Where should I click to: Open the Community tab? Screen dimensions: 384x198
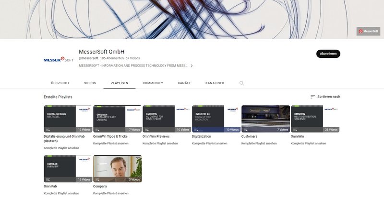153,83
